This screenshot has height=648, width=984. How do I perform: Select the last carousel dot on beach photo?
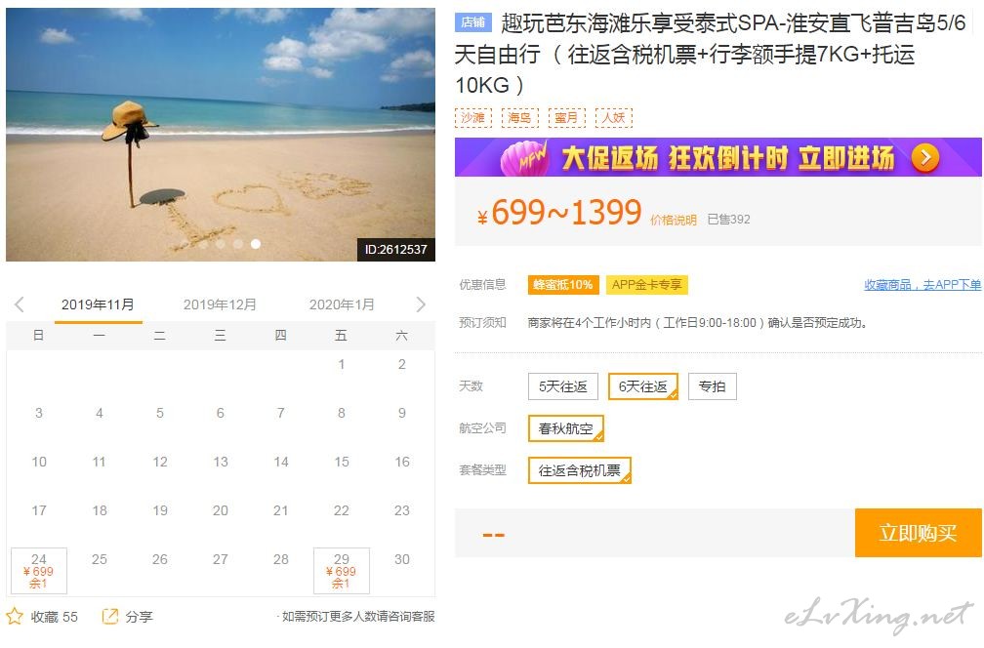[x=256, y=244]
